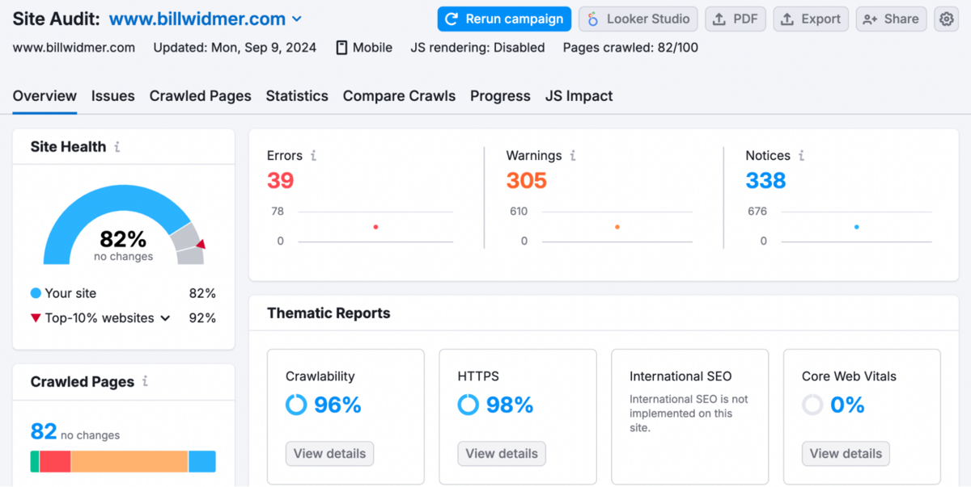Click orange segment of crawled pages bar

tap(129, 461)
